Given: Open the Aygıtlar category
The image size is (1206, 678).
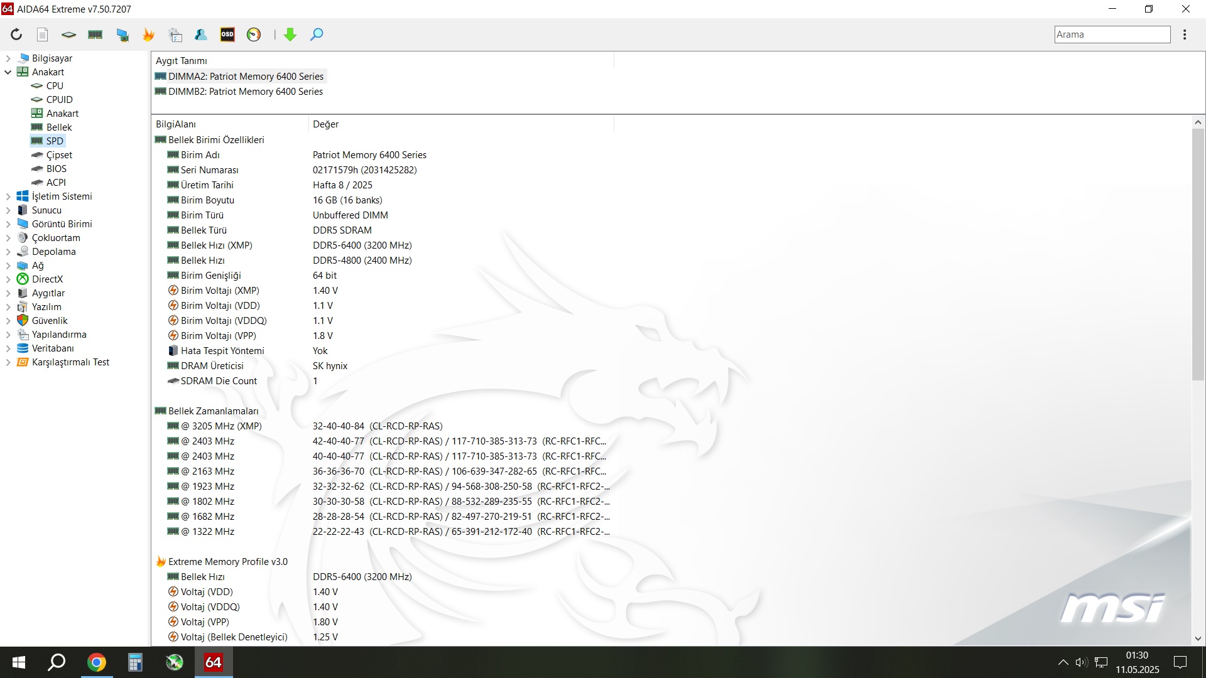Looking at the screenshot, I should [x=48, y=293].
